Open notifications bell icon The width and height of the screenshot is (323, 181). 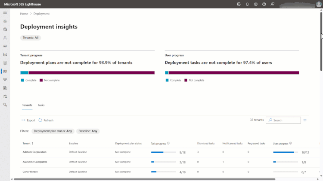pos(247,4)
